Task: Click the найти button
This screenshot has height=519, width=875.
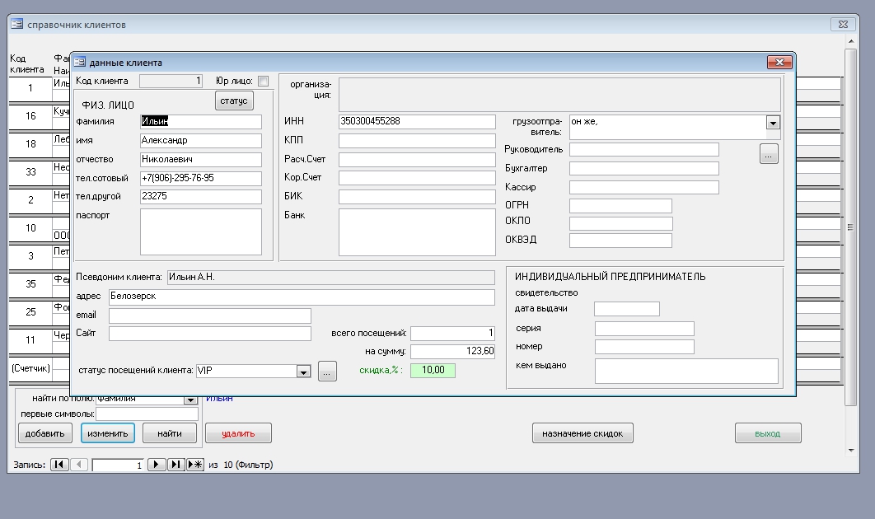Action: tap(170, 433)
